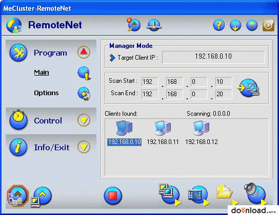Click the 192.168.0.11 label text

[163, 142]
